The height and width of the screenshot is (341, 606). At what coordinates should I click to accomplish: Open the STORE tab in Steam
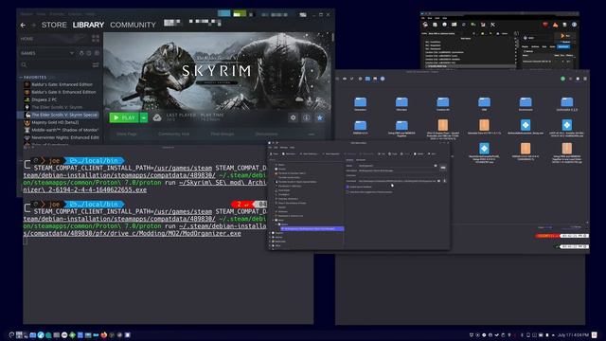(54, 25)
